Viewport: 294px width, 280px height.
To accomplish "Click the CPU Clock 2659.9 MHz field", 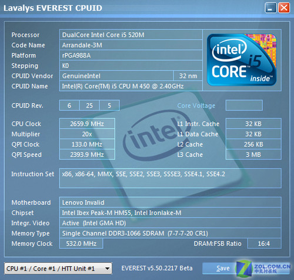I will click(x=87, y=124).
